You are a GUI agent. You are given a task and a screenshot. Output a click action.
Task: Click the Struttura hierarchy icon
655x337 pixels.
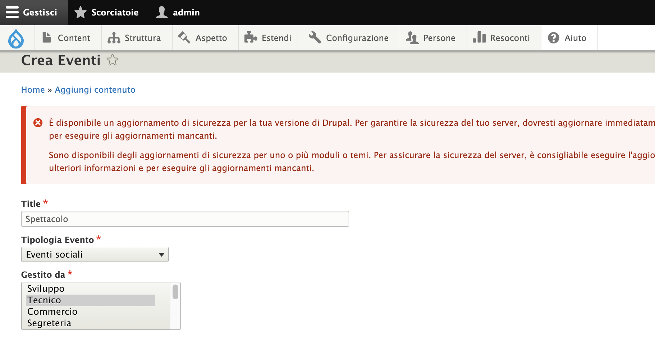point(114,38)
